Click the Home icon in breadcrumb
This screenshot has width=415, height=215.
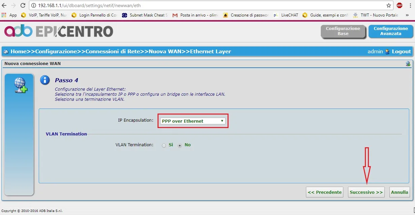point(6,52)
